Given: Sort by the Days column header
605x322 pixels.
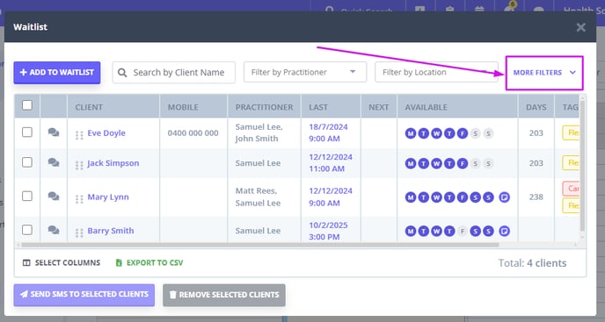Looking at the screenshot, I should [x=536, y=107].
